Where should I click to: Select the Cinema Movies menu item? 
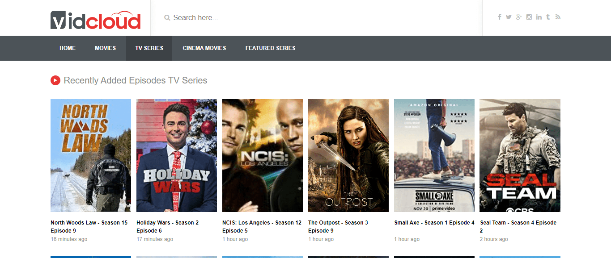204,48
